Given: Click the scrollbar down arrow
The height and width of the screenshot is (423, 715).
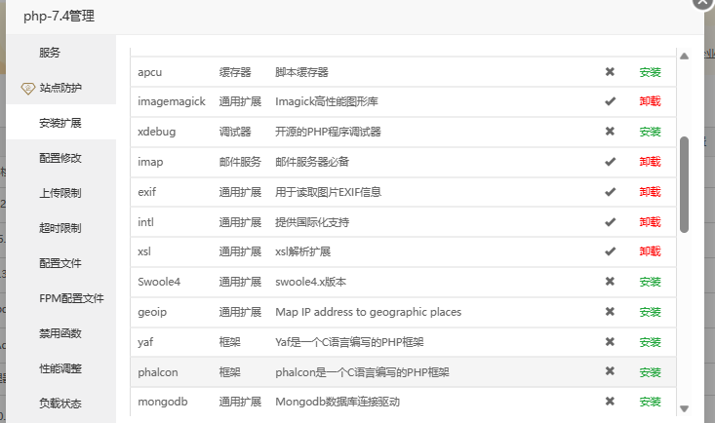Looking at the screenshot, I should click(x=684, y=409).
